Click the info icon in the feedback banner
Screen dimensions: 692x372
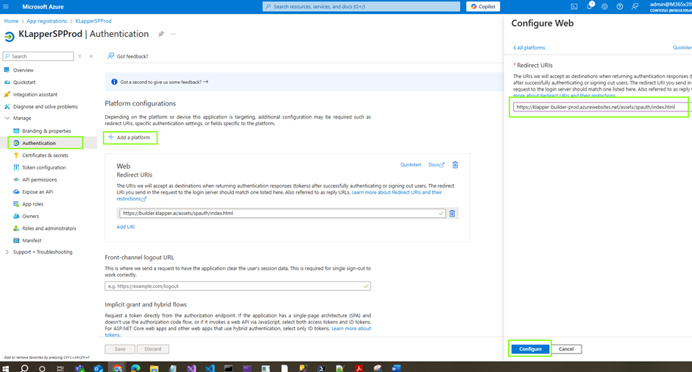(x=114, y=82)
